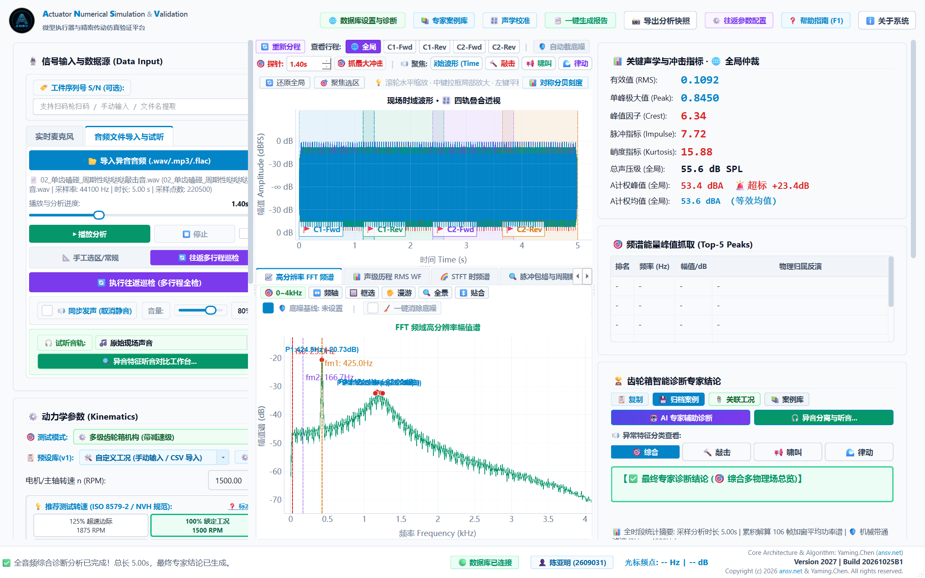Screen dimensions: 925x578
Task: Enable the 同步发声 sync sound checkbox
Action: tap(47, 310)
